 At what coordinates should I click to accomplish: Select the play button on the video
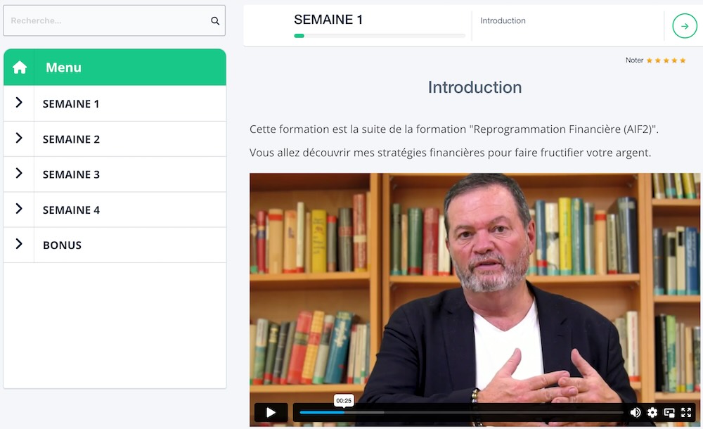click(x=271, y=412)
